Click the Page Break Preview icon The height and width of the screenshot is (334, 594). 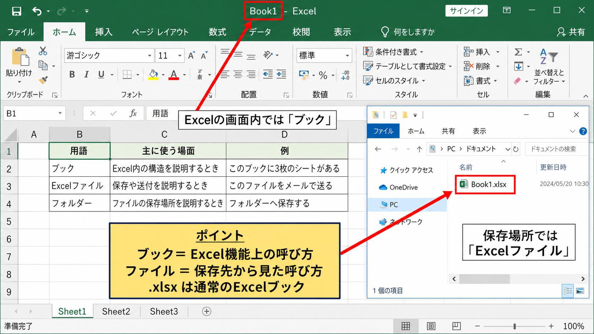point(457,326)
